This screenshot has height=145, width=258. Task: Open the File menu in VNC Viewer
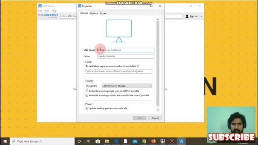tap(40, 11)
